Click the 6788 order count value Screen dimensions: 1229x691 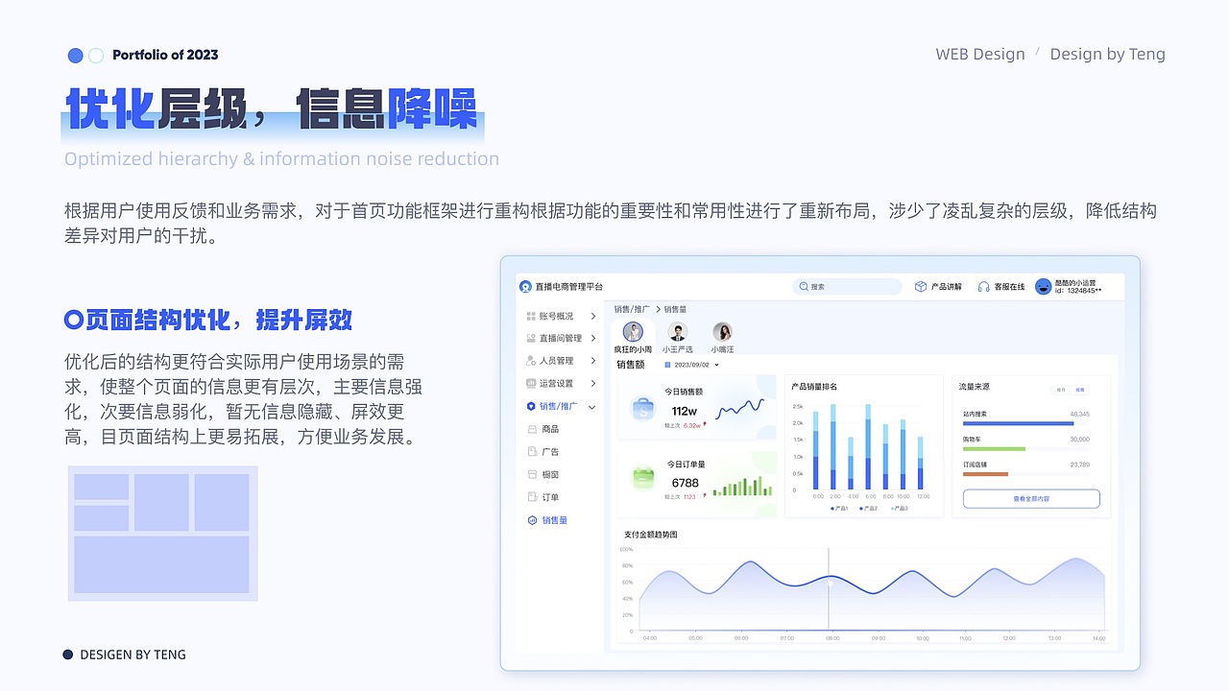[685, 483]
